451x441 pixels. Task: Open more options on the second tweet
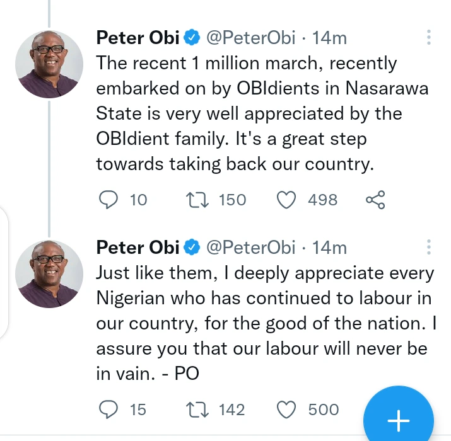coord(429,247)
